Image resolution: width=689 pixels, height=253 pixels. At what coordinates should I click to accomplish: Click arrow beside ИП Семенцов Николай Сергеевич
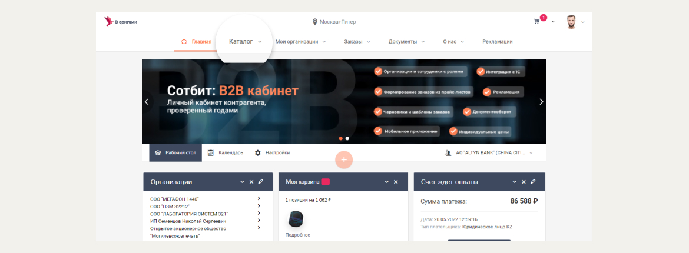pyautogui.click(x=259, y=221)
